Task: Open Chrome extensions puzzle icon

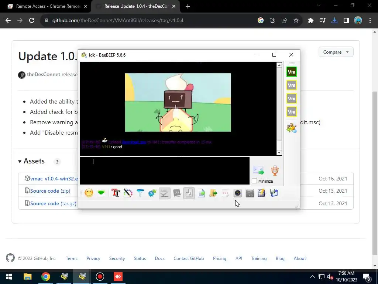Action: [311, 21]
